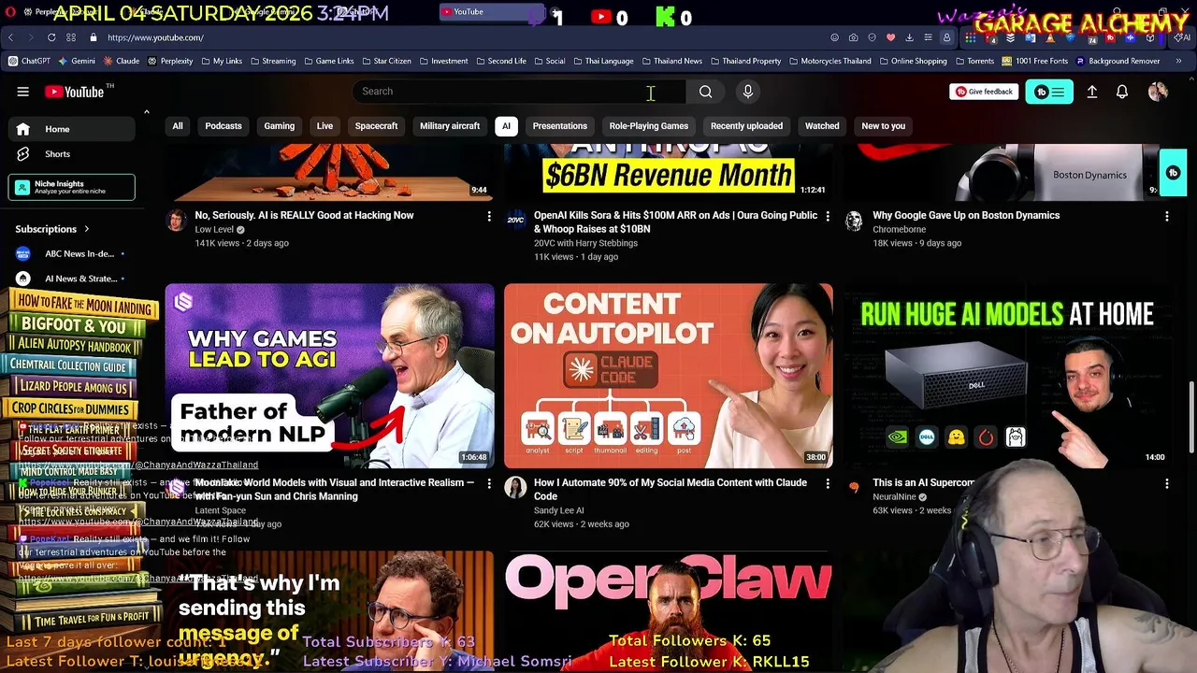The height and width of the screenshot is (673, 1197).
Task: Click the upload arrow icon
Action: [x=1091, y=92]
